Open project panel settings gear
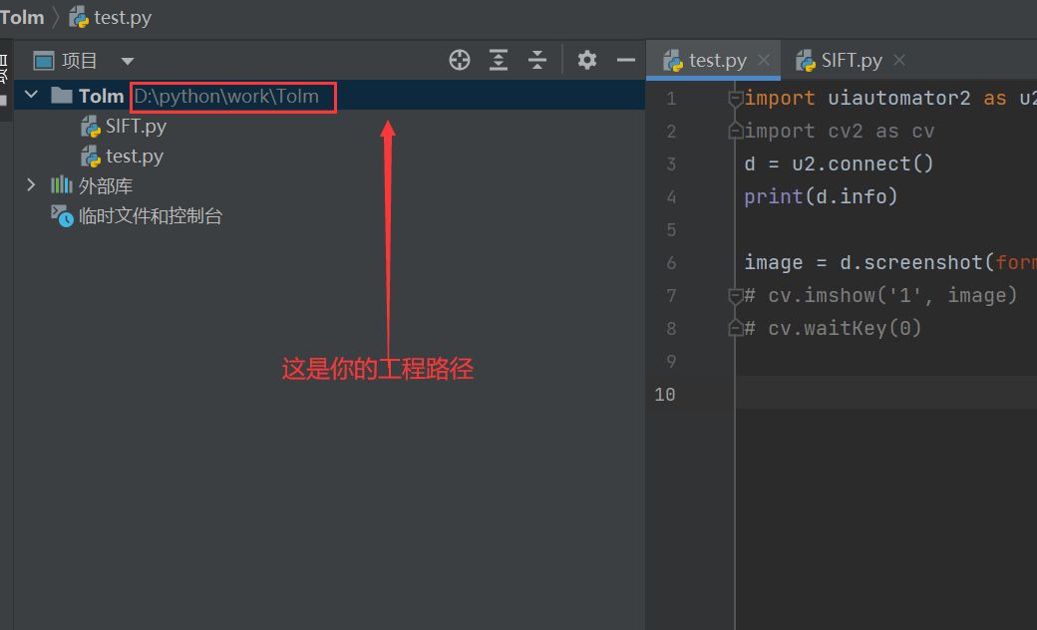The height and width of the screenshot is (630, 1037). 586,60
